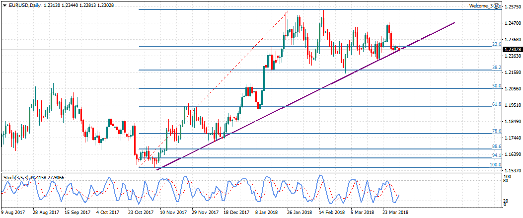Click the 1.25750 price on the scale

click(512, 7)
